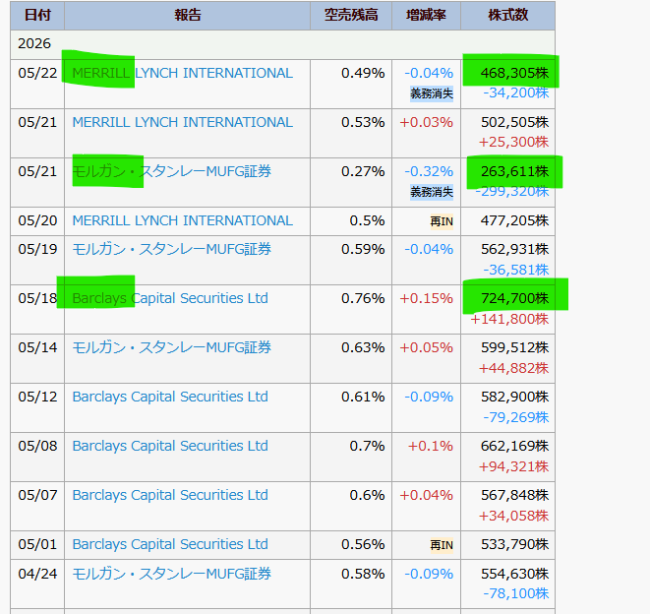Image resolution: width=650 pixels, height=614 pixels.
Task: Click the 報告 column header
Action: [188, 16]
